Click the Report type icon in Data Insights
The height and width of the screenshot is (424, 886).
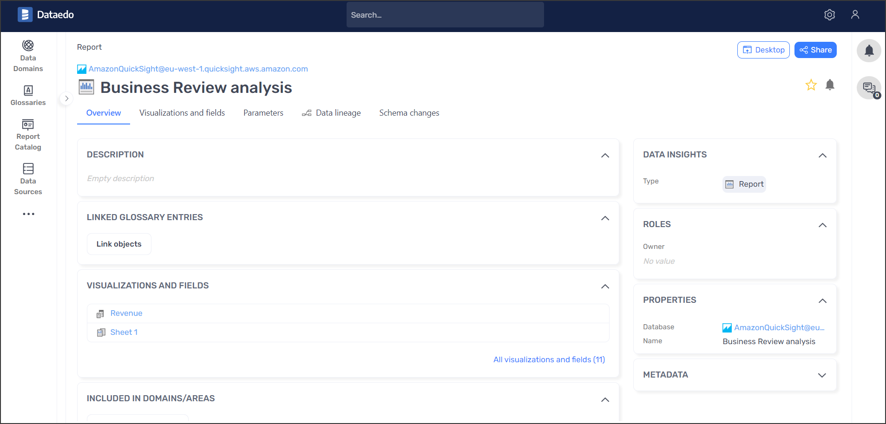[729, 184]
